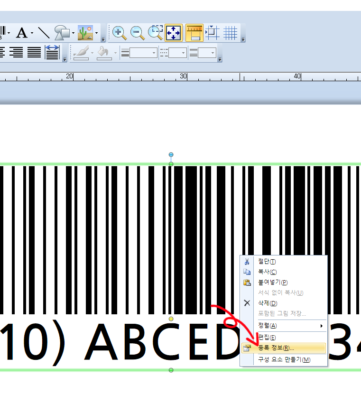The height and width of the screenshot is (414, 361).
Task: Choose 편집(E) in context menu
Action: click(284, 337)
